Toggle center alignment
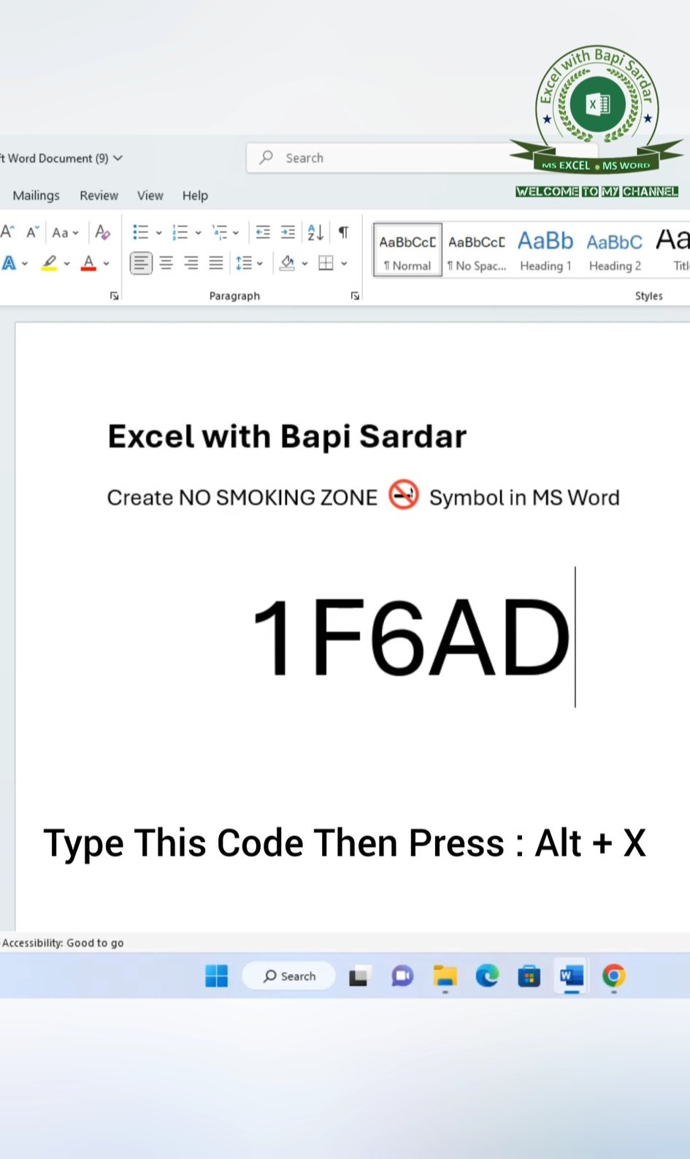The height and width of the screenshot is (1159, 690). (x=166, y=263)
